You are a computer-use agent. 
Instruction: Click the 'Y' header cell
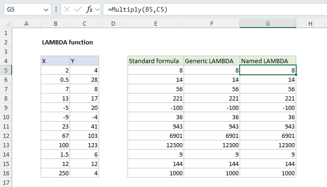point(85,61)
